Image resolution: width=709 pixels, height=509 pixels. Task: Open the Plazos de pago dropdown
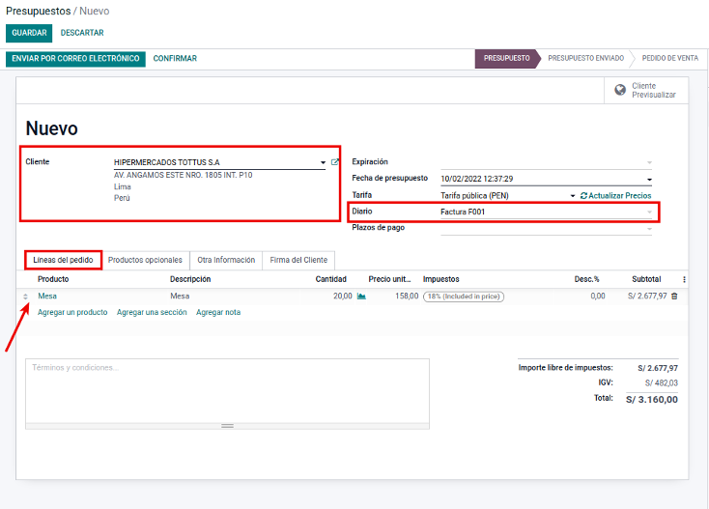[649, 229]
